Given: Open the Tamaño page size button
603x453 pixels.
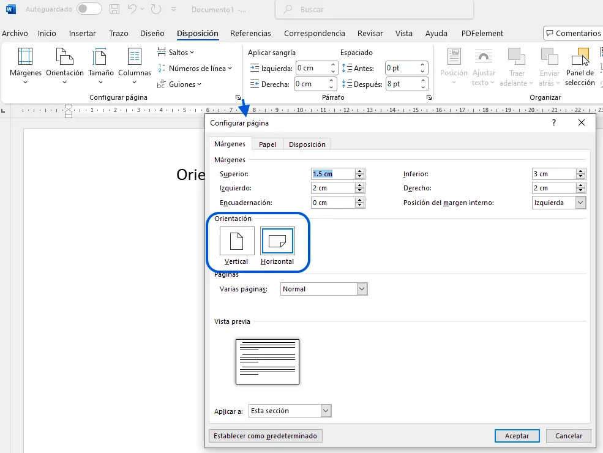Looking at the screenshot, I should (101, 66).
